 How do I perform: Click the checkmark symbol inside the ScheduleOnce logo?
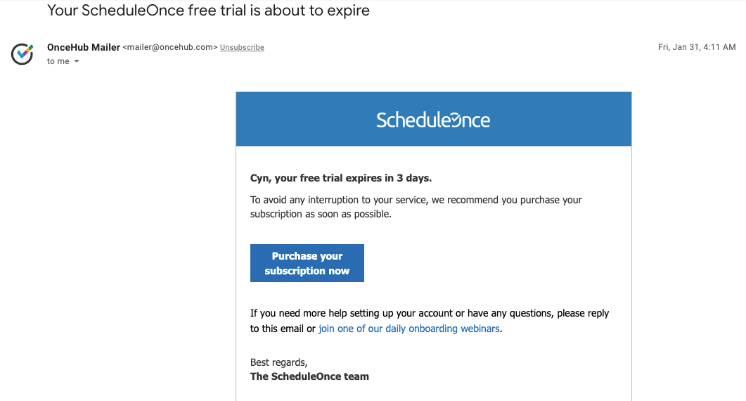456,120
